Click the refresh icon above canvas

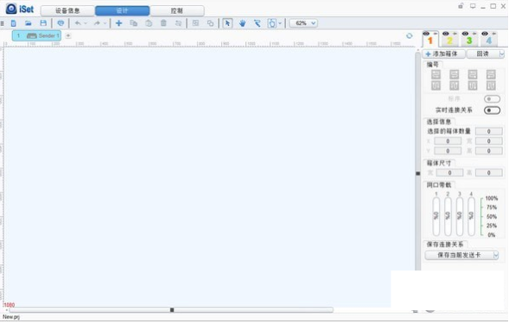point(410,35)
